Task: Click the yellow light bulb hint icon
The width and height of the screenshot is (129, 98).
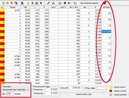Action: (28, 3)
